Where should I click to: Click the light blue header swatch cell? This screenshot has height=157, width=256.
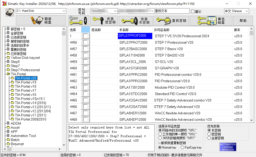[86, 30]
